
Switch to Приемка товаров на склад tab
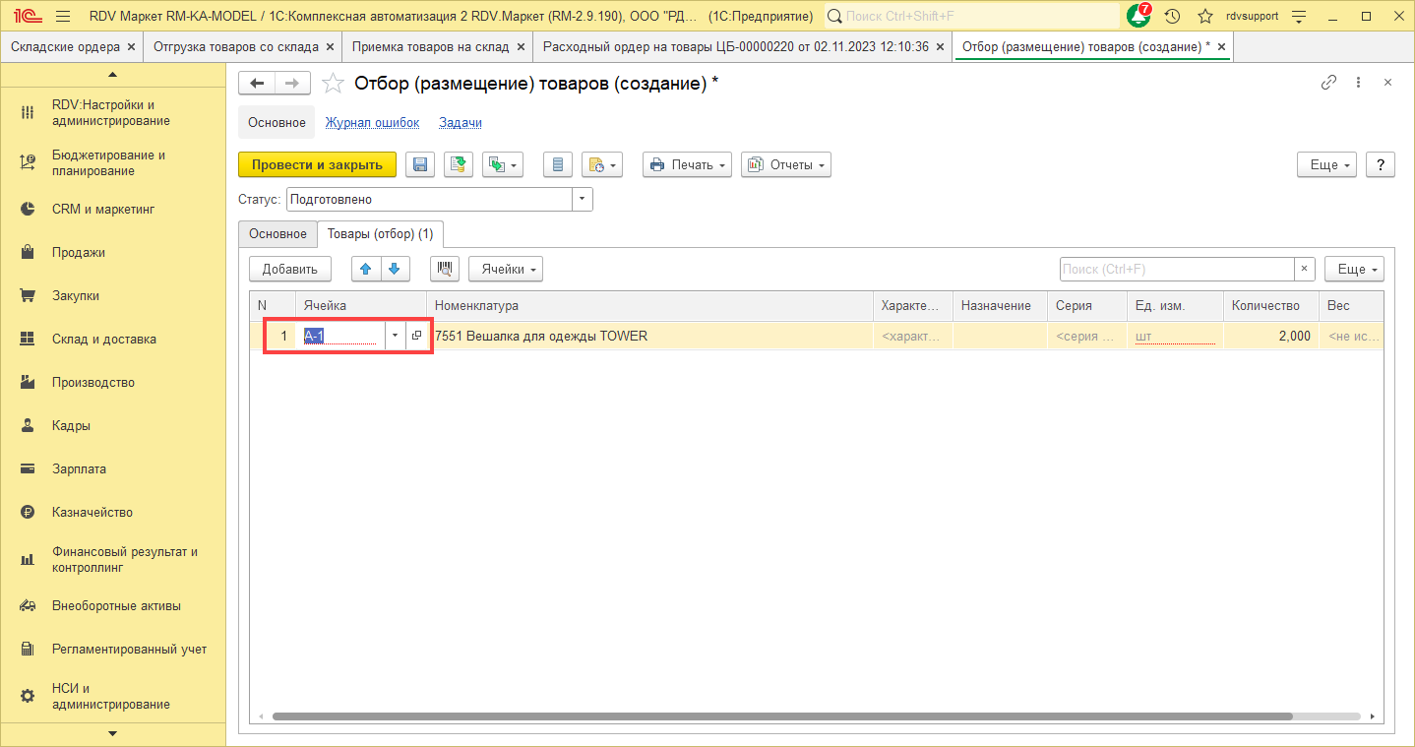[430, 46]
